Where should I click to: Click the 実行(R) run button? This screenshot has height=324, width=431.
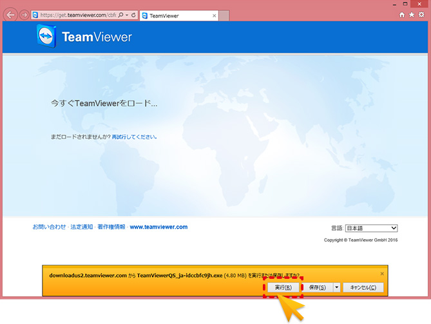point(283,287)
